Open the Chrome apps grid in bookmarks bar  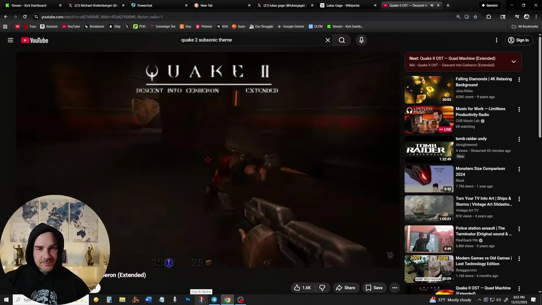(5, 26)
